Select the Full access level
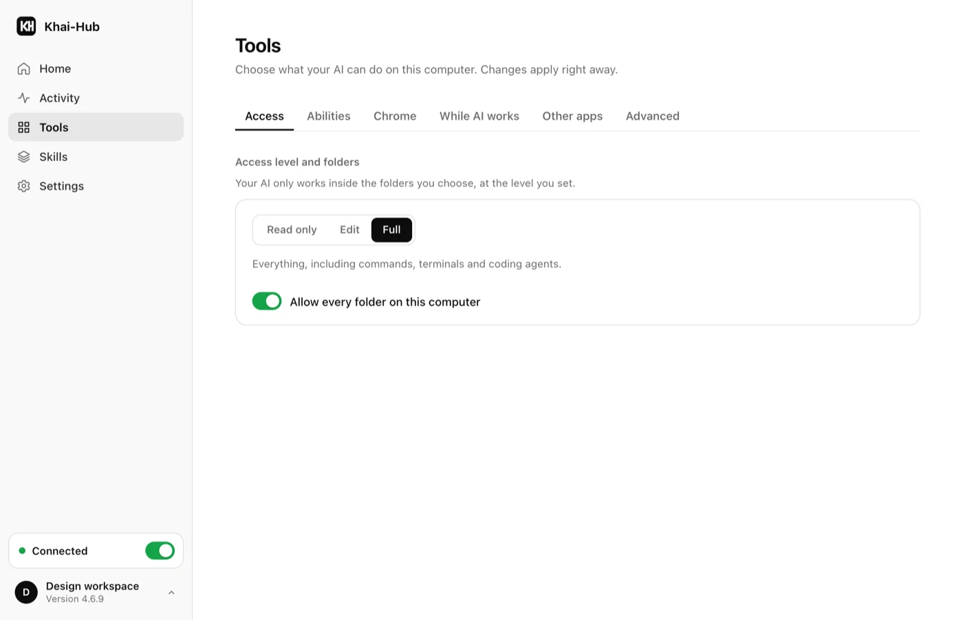The height and width of the screenshot is (620, 963). tap(391, 230)
